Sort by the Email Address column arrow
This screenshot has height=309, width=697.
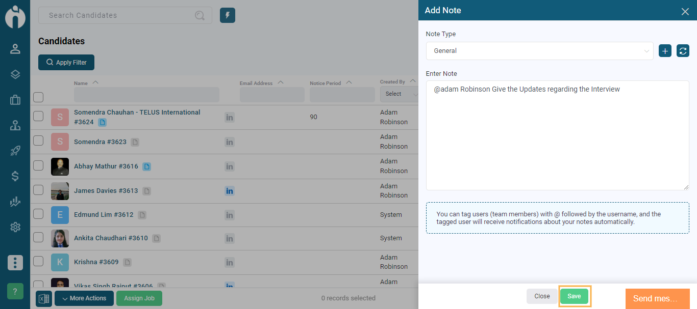coord(280,82)
